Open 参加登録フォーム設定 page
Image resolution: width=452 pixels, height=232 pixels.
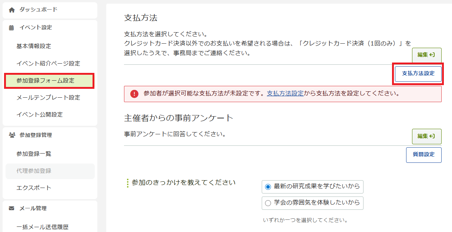click(x=45, y=80)
